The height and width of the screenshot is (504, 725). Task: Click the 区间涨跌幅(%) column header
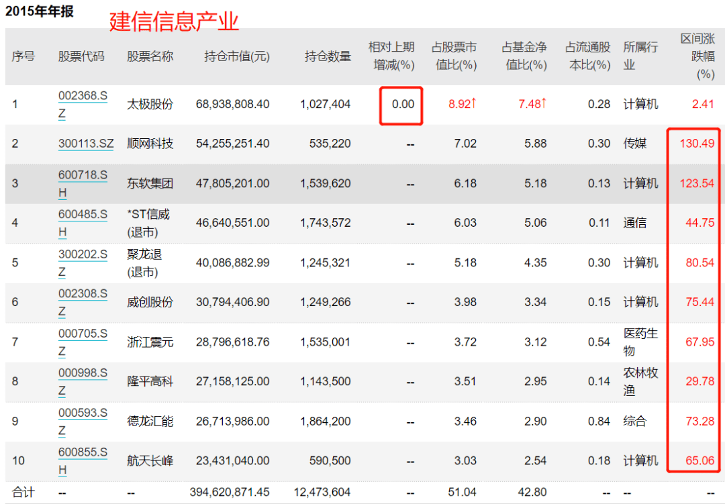click(x=701, y=58)
